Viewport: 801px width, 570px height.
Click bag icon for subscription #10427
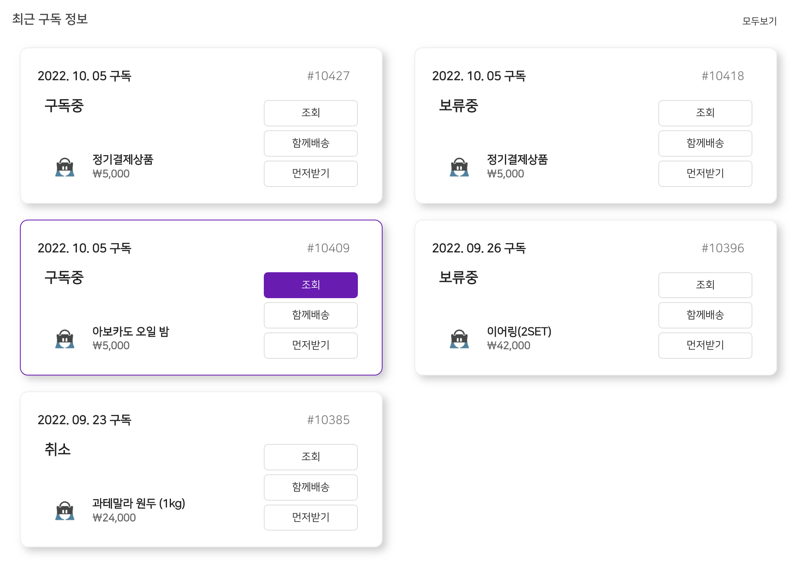[65, 167]
